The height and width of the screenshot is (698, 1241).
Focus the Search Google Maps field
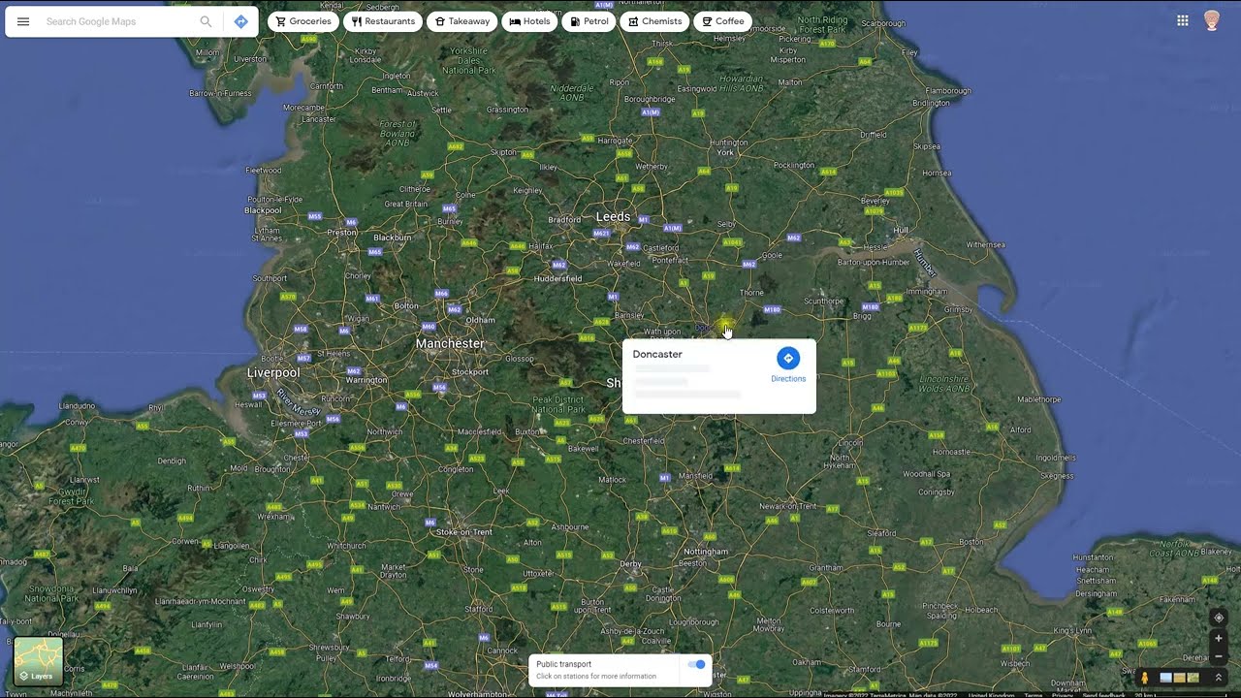120,21
